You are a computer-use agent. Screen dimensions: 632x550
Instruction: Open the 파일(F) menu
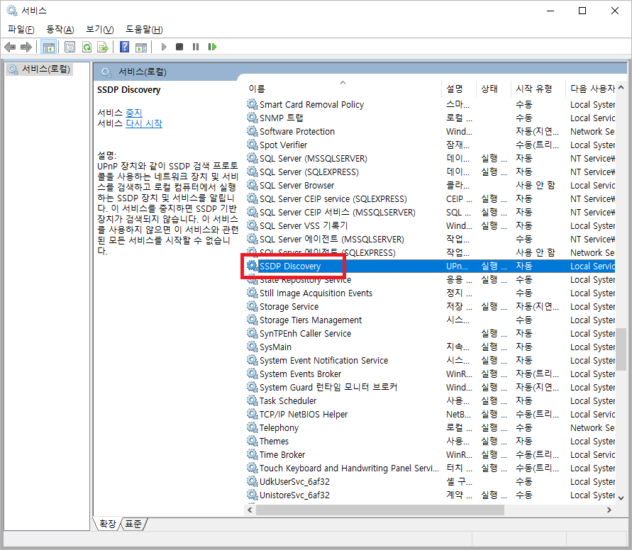tap(21, 29)
